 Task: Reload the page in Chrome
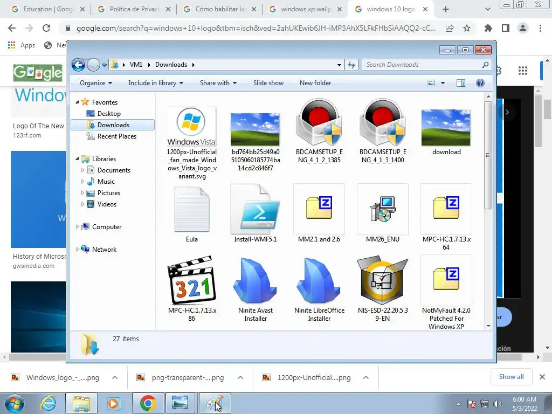pyautogui.click(x=46, y=28)
